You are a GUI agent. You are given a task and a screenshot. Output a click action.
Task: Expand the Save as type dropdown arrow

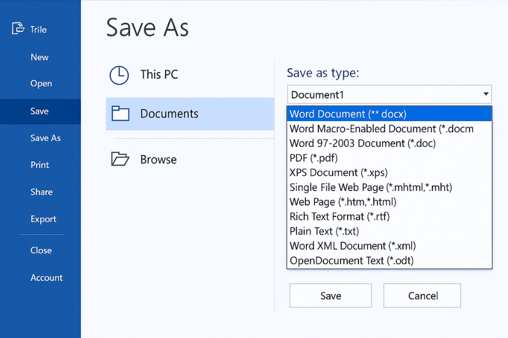485,94
